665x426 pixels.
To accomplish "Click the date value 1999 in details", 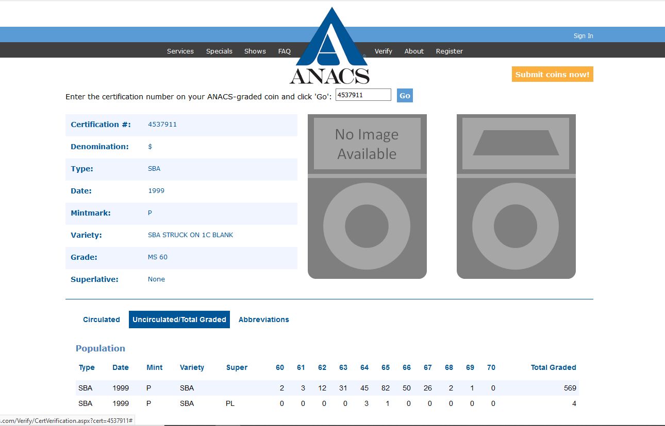I will 156,190.
